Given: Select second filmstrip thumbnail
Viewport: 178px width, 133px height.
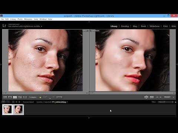Looking at the screenshot, I should tap(19, 109).
